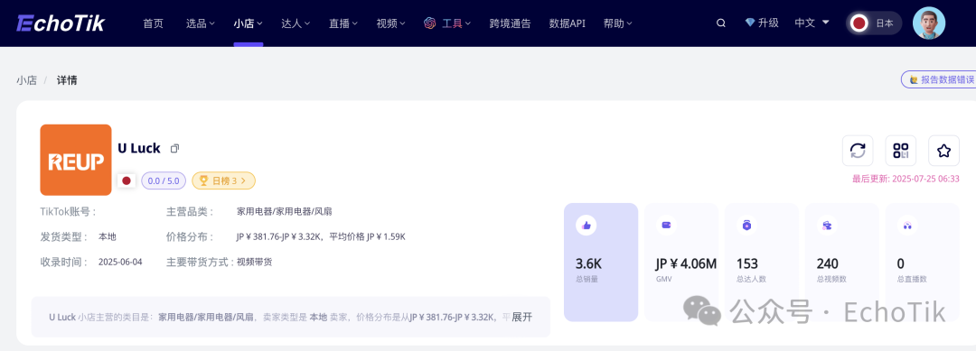
Task: Select the 153 总达人数 card
Action: pyautogui.click(x=762, y=263)
